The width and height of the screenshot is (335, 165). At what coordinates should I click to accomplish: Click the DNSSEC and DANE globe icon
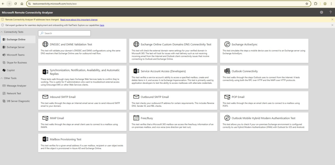(x=44, y=44)
